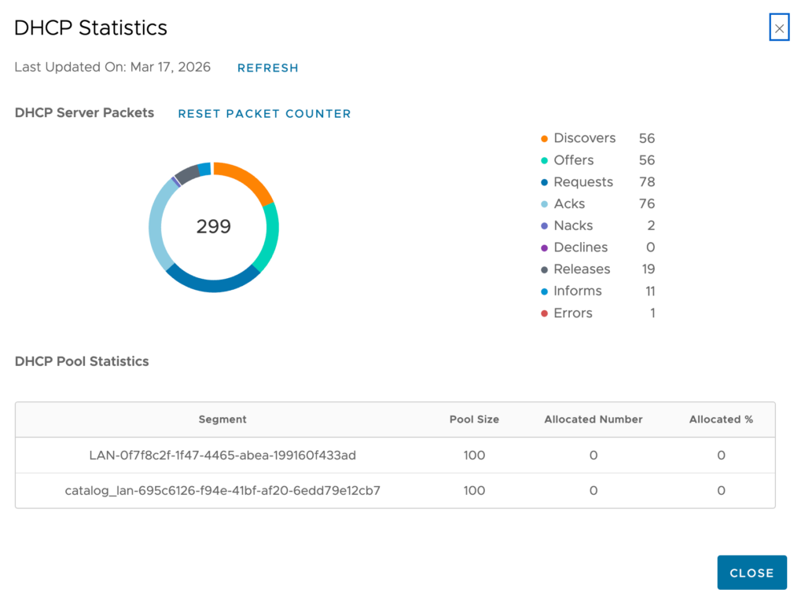The height and width of the screenshot is (608, 805).
Task: Reset the packet counter
Action: click(x=264, y=114)
